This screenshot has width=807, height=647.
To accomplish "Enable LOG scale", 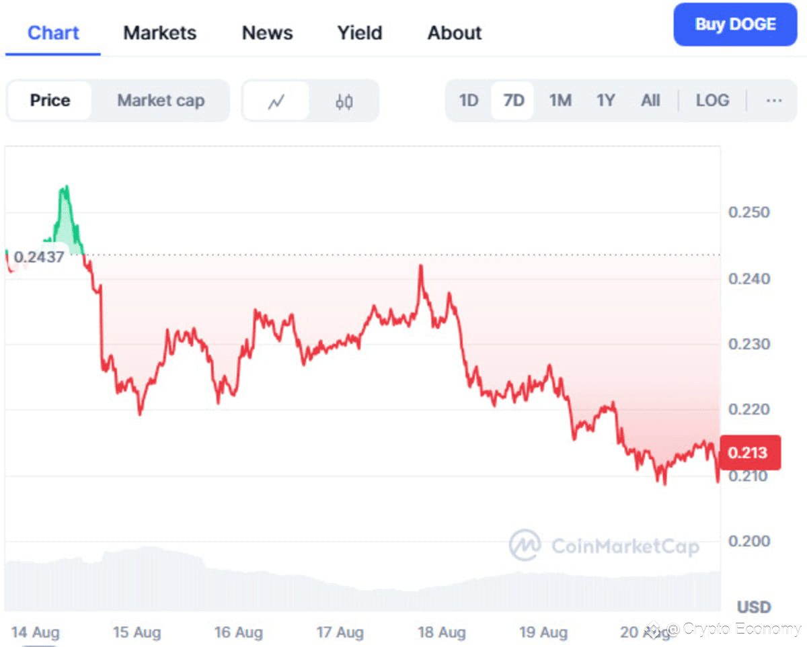I will coord(712,101).
